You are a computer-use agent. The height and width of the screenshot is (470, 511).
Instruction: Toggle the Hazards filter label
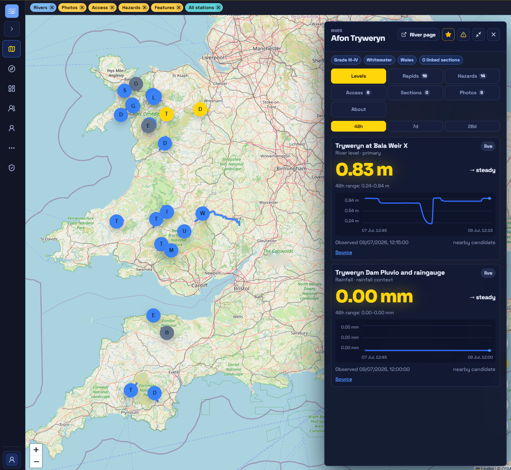tap(131, 8)
